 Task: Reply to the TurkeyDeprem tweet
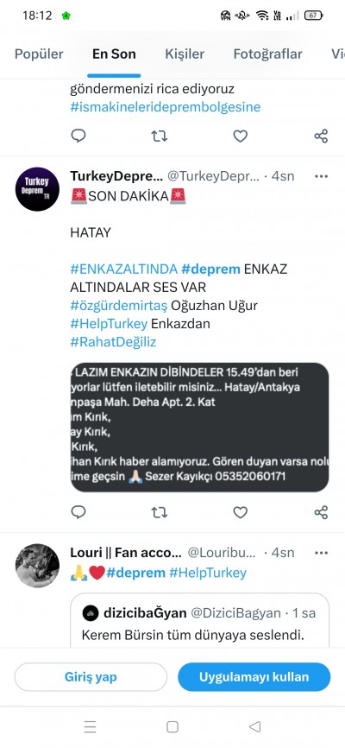(x=78, y=512)
